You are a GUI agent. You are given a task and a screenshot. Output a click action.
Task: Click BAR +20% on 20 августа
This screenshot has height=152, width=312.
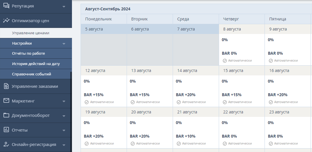139,136
